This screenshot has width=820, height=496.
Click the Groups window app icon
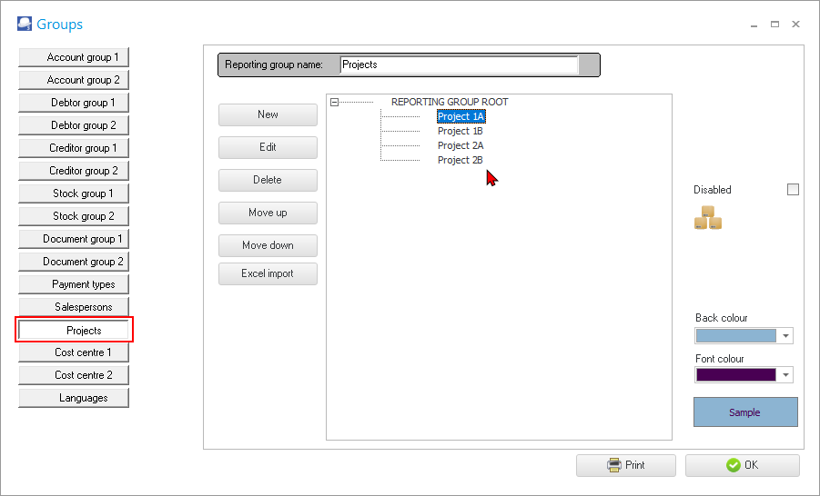(x=25, y=25)
